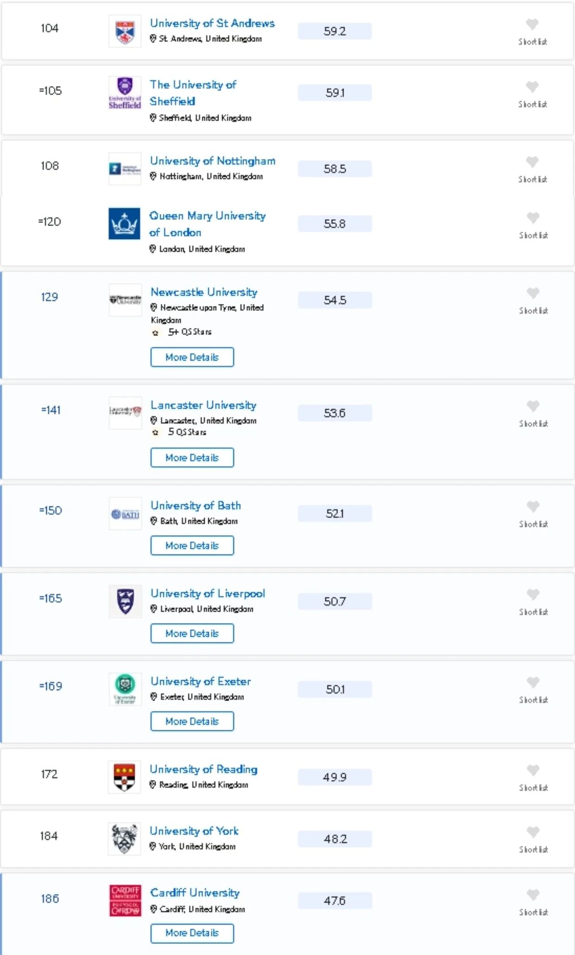Screen dimensions: 575x955
Task: Click University of Bath shortlist heart
Action: [x=533, y=507]
